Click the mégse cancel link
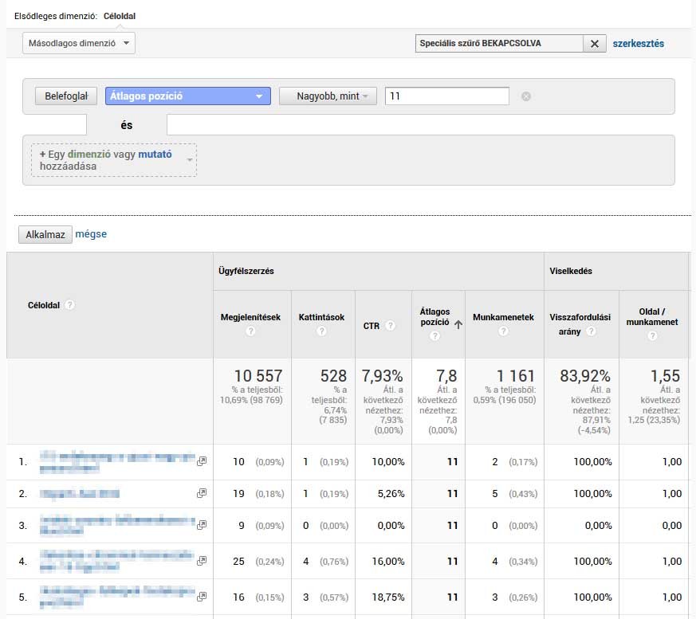 click(x=91, y=234)
